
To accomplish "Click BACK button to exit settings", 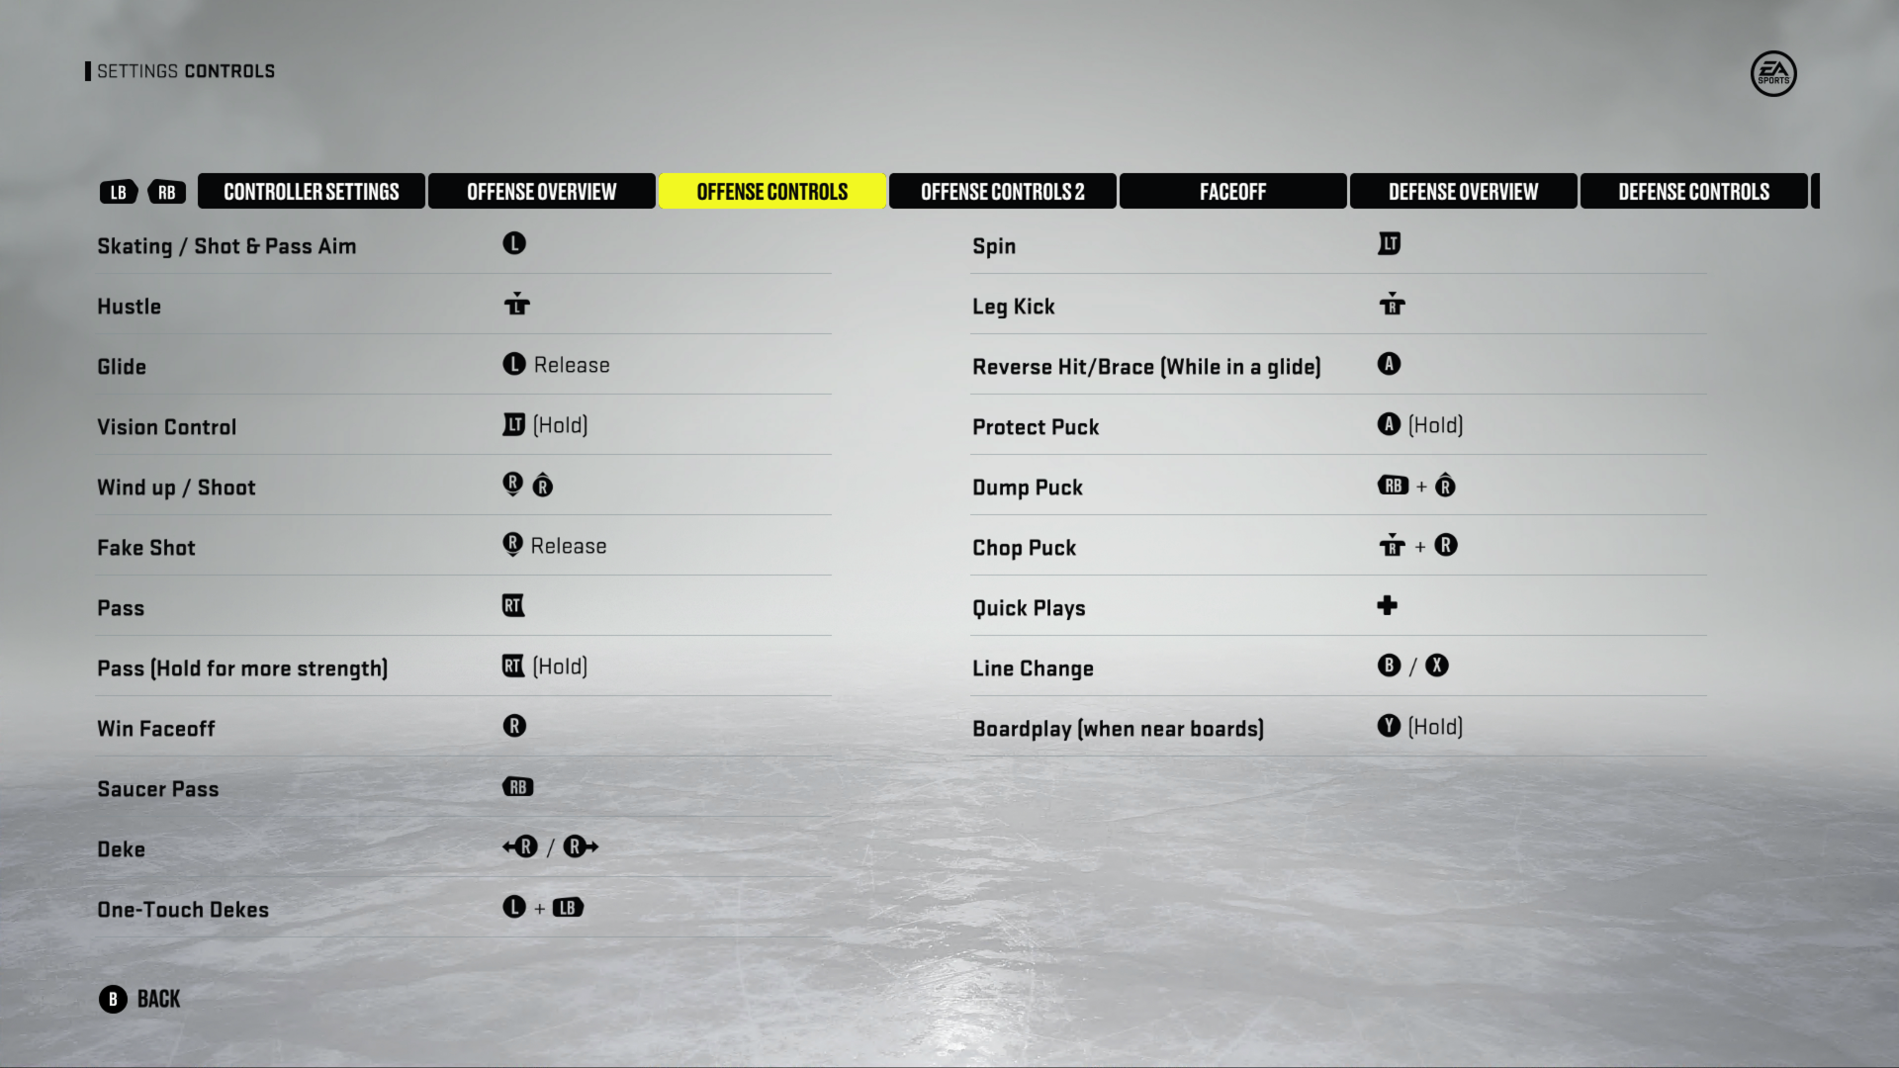I will click(138, 999).
